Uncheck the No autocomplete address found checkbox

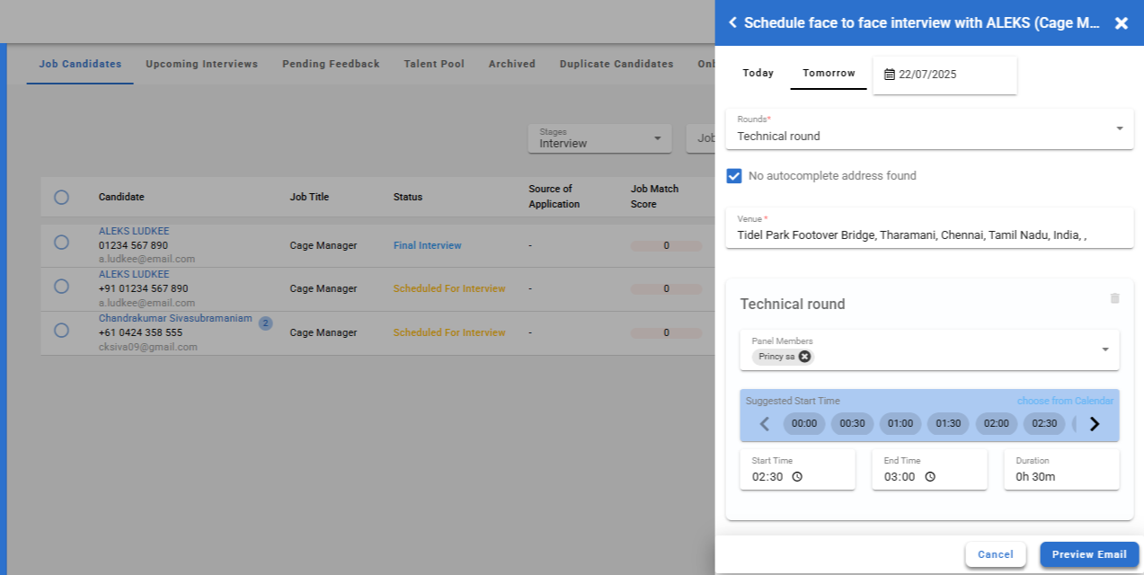click(x=734, y=176)
